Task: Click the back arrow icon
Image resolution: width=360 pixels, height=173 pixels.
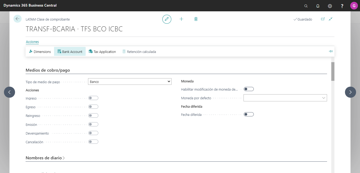Action: 17,19
